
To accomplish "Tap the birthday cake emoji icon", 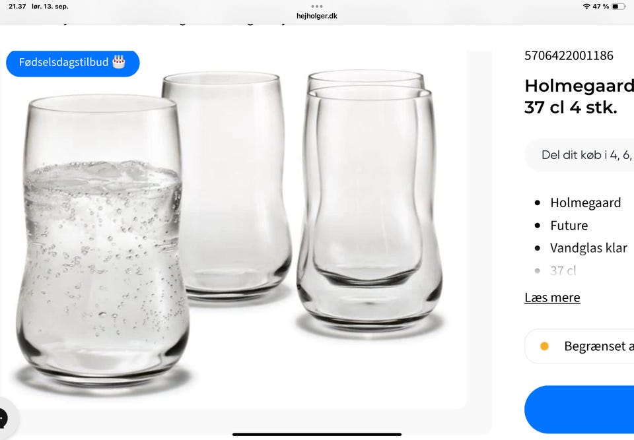I will [x=119, y=62].
